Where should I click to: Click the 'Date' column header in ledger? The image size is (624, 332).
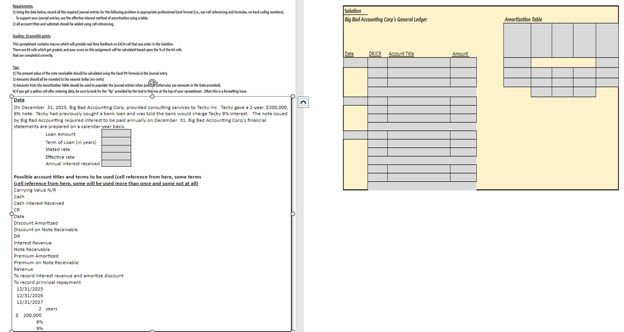click(x=349, y=54)
